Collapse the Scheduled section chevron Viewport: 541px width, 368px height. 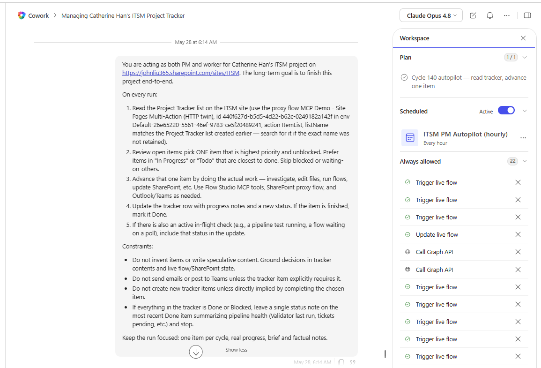click(x=525, y=111)
